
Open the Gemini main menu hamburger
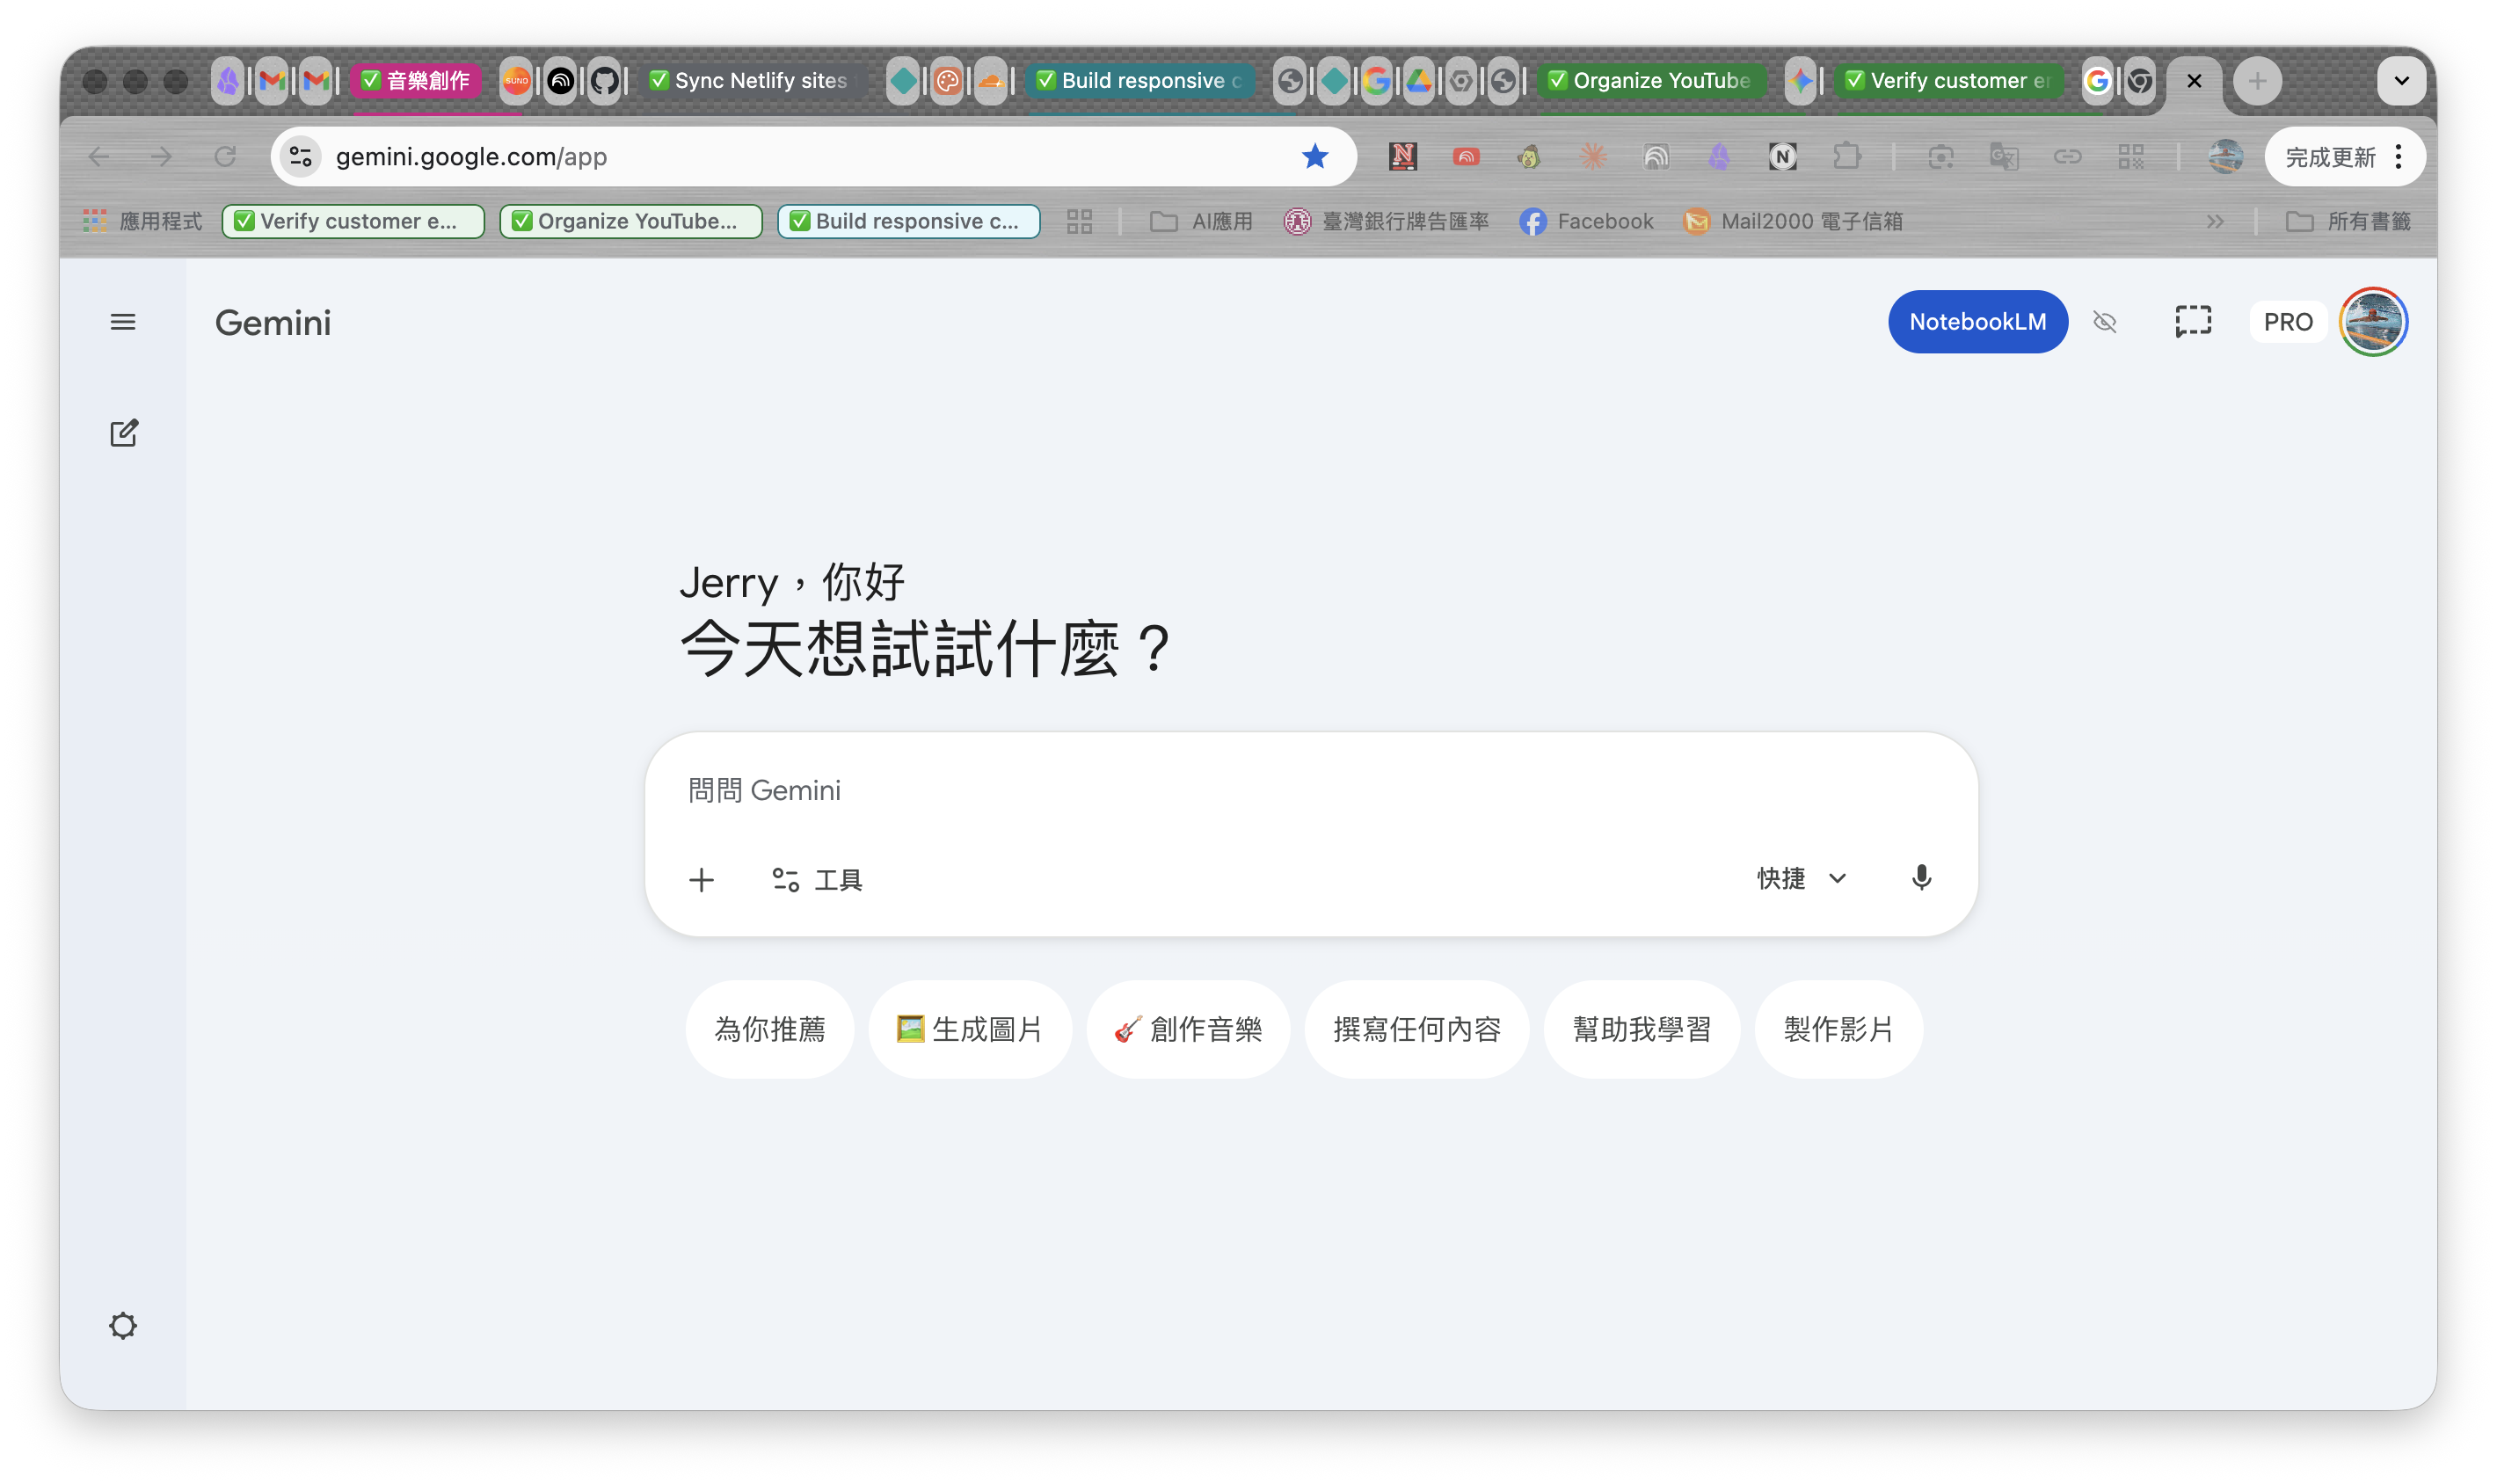point(123,322)
